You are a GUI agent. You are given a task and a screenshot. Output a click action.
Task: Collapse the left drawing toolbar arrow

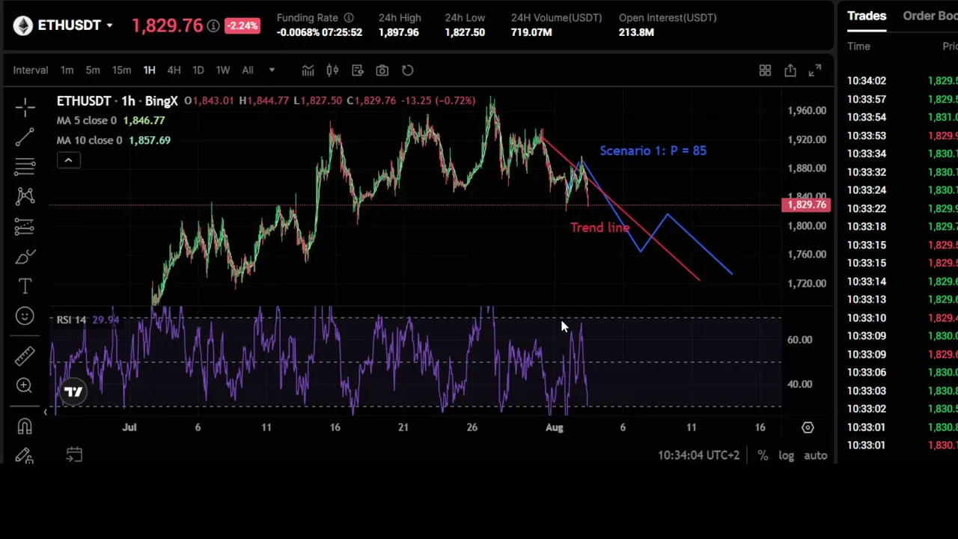[x=45, y=412]
